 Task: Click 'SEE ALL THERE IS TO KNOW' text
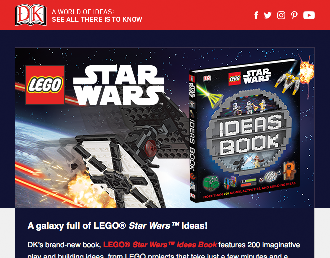coord(97,19)
